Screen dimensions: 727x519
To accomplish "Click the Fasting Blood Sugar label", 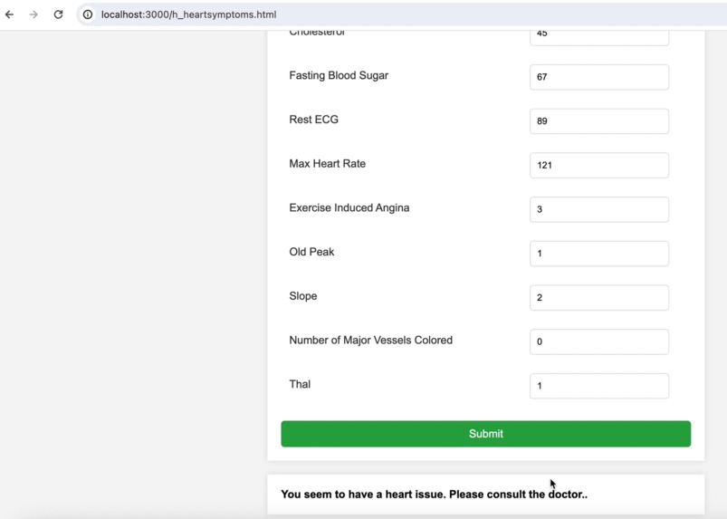I will 339,75.
